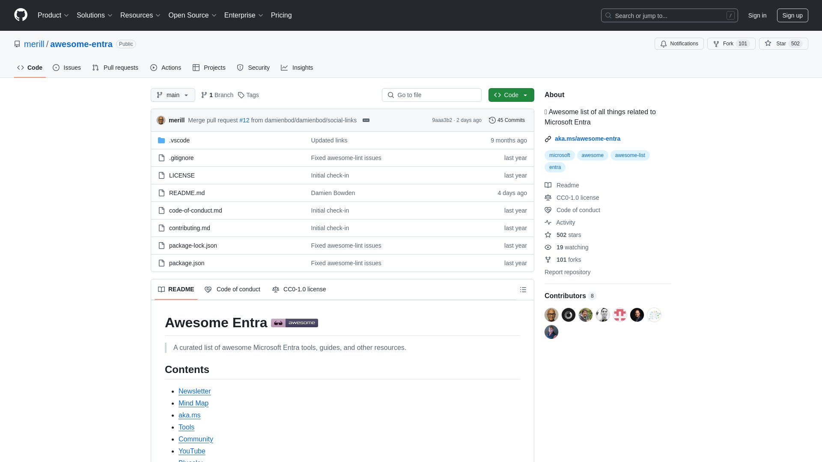Open Contributors 8 heading link

[570, 296]
